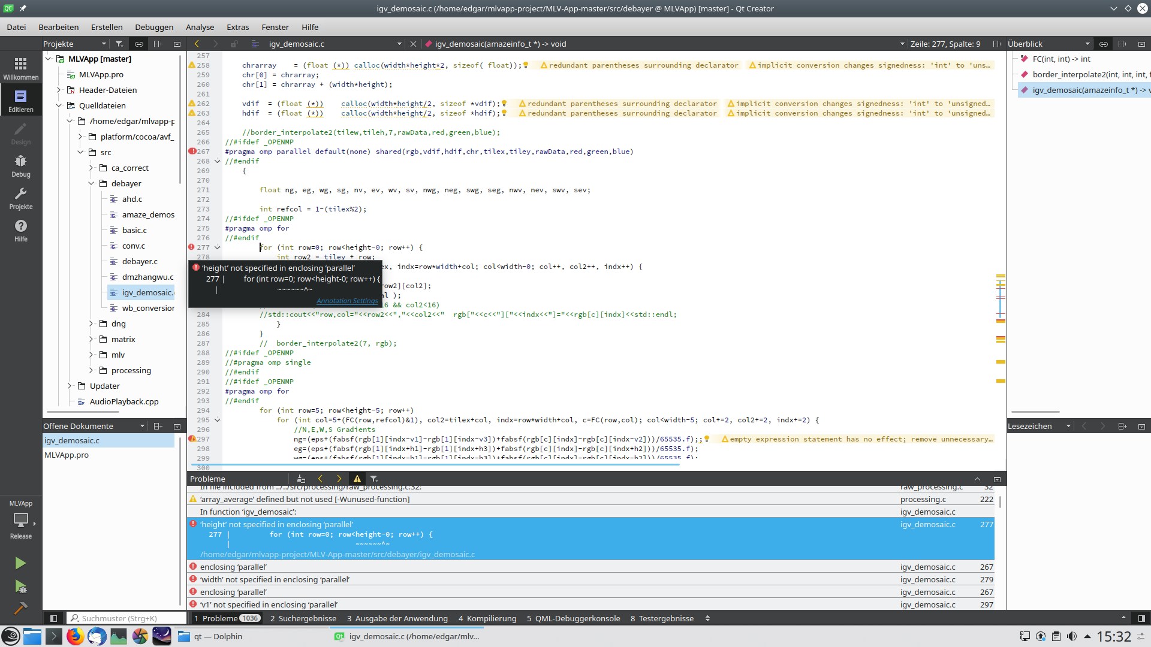Open Firefox from the taskbar

click(x=75, y=636)
